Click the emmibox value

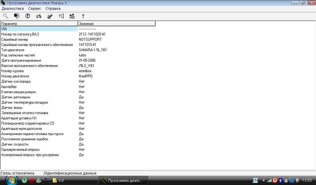point(85,71)
